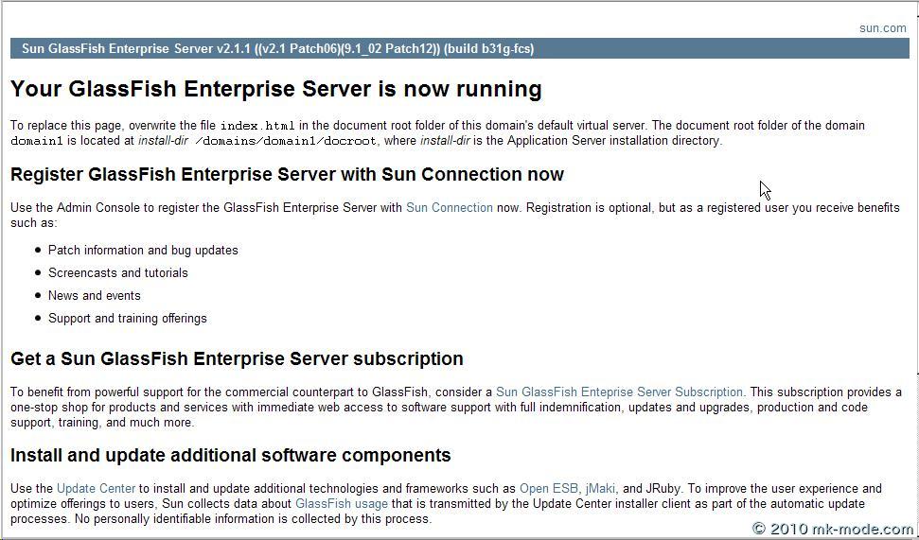Click the /domains/domain1/docroot path text
919x540 pixels.
[285, 141]
